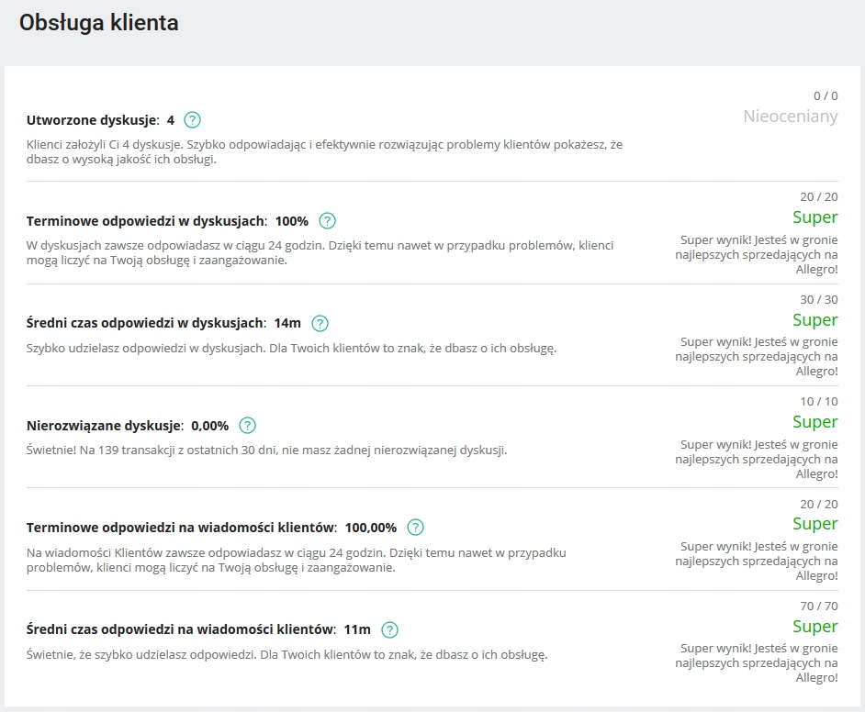Click the Średni czas odpowiedzi na wiadomości klientów: 11m label

tap(198, 630)
